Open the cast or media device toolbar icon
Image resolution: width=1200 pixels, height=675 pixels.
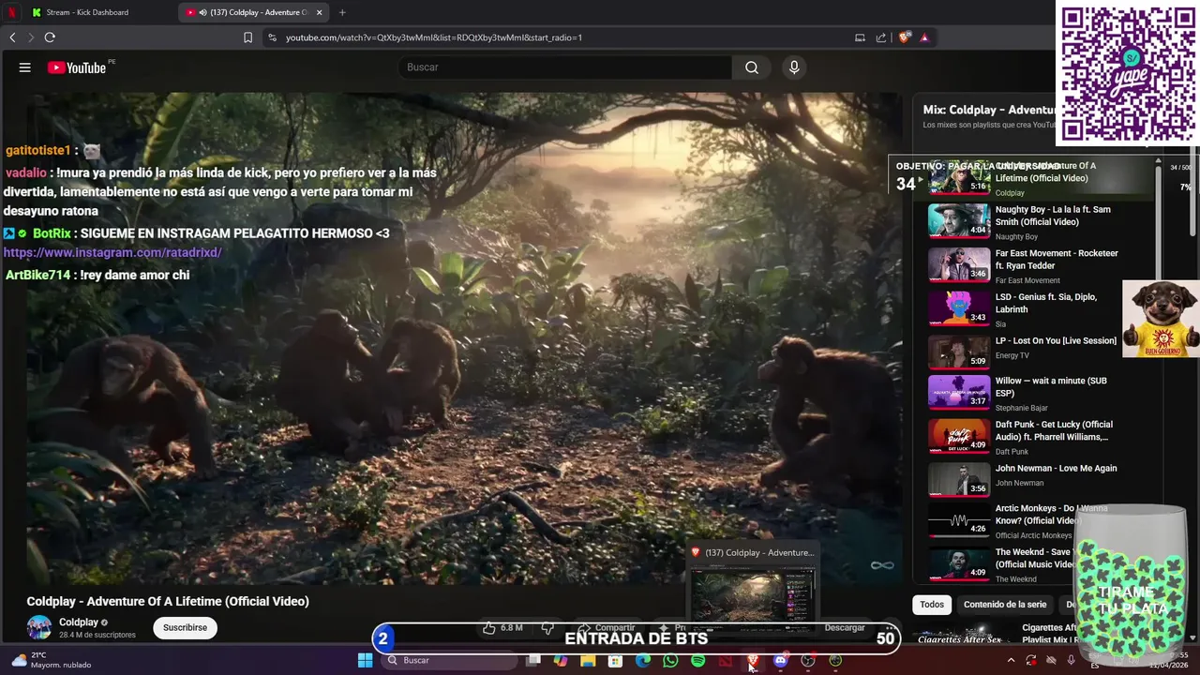click(860, 37)
